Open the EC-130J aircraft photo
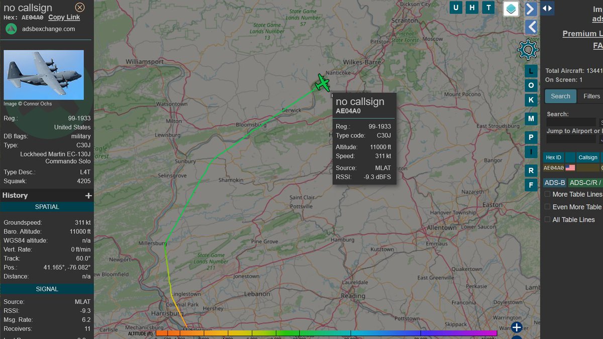The height and width of the screenshot is (339, 603). 44,75
